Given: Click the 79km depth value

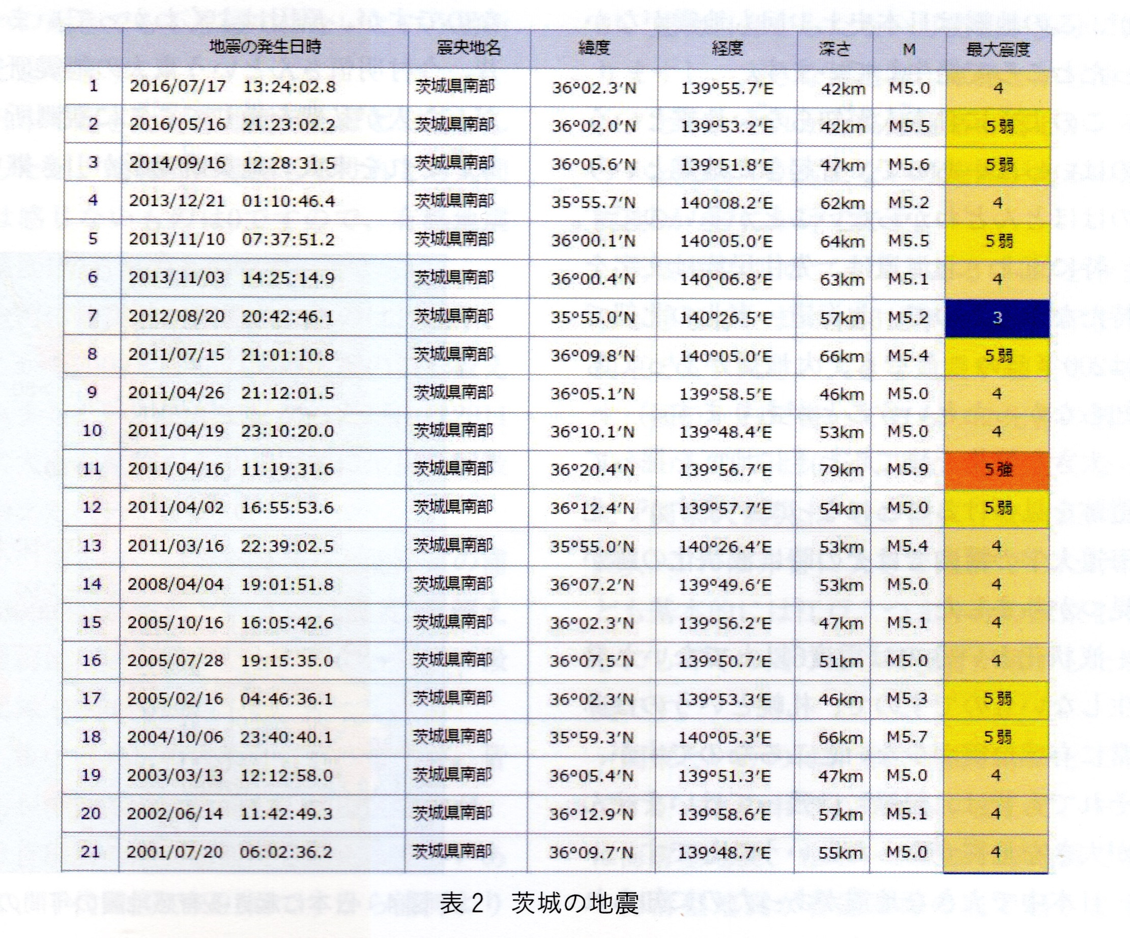Looking at the screenshot, I should click(841, 471).
